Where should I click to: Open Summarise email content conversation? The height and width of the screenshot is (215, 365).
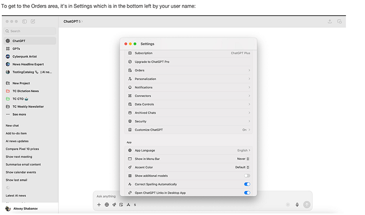coord(23,164)
